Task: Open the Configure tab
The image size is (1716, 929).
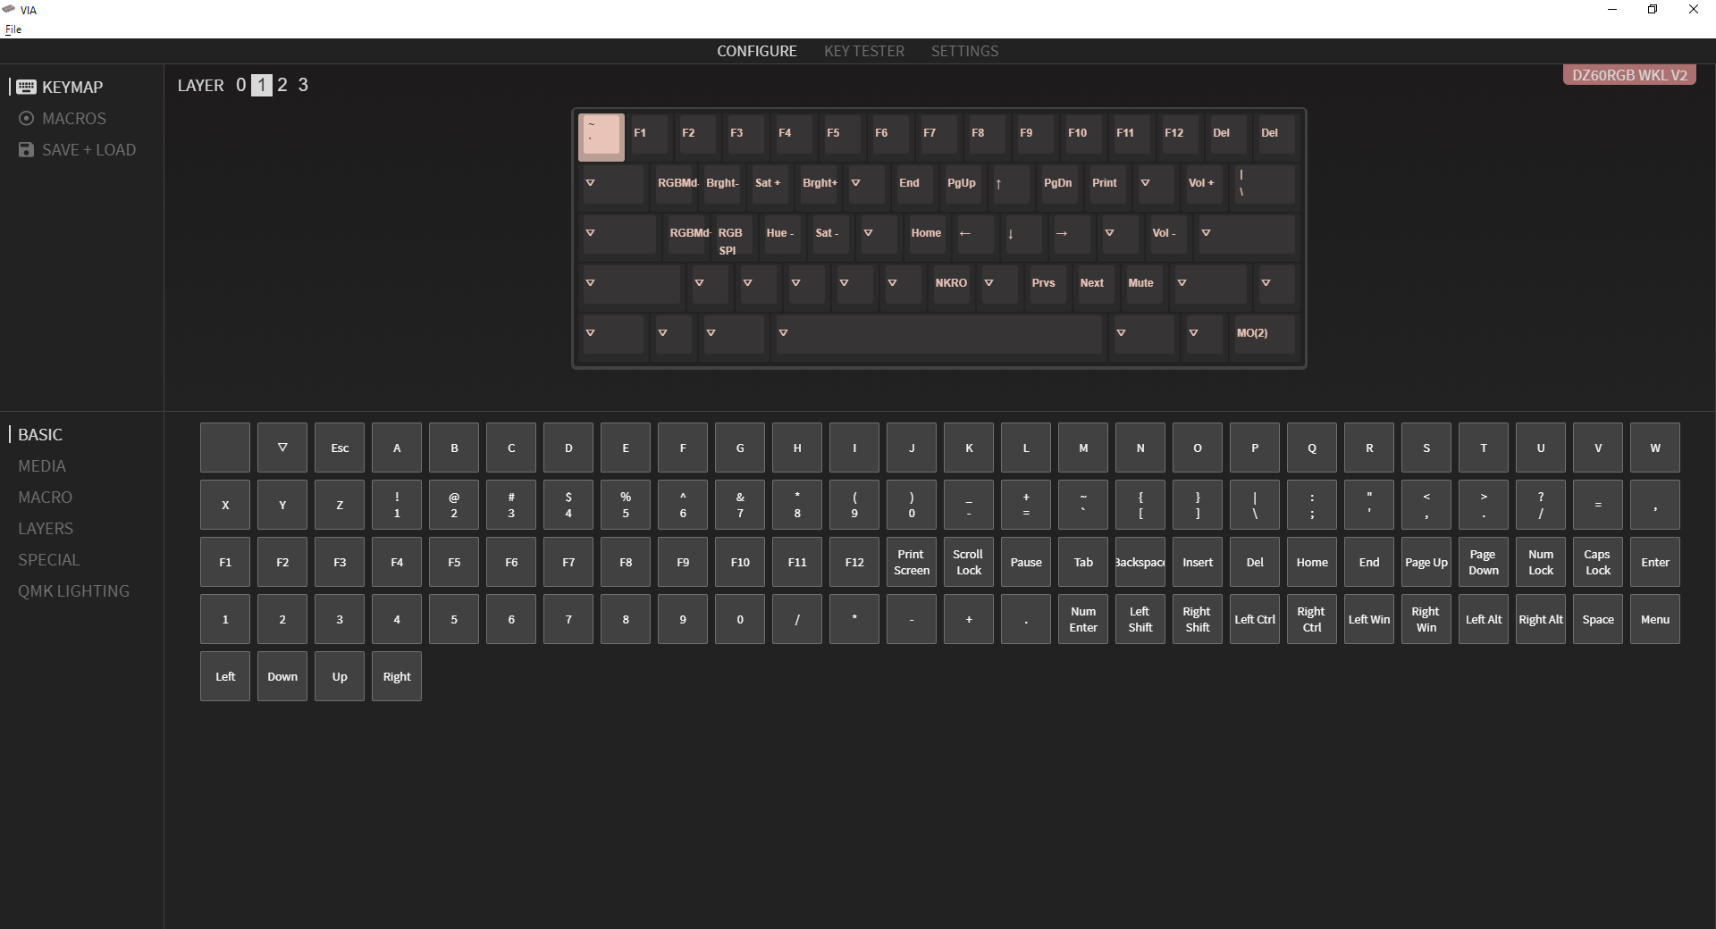Action: 757,51
